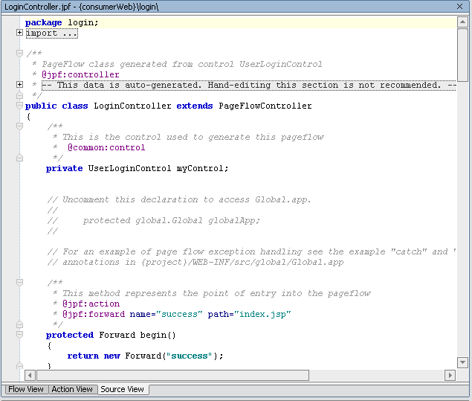The image size is (472, 401).
Task: Click the @jpf:controller annotation
Action: pos(80,74)
